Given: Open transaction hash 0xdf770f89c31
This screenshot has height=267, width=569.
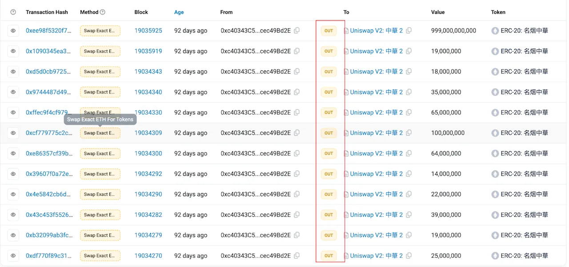Looking at the screenshot, I should point(48,256).
